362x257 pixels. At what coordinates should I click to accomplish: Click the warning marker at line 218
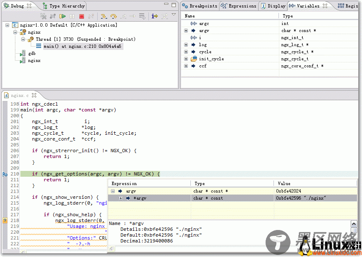click(x=5, y=220)
